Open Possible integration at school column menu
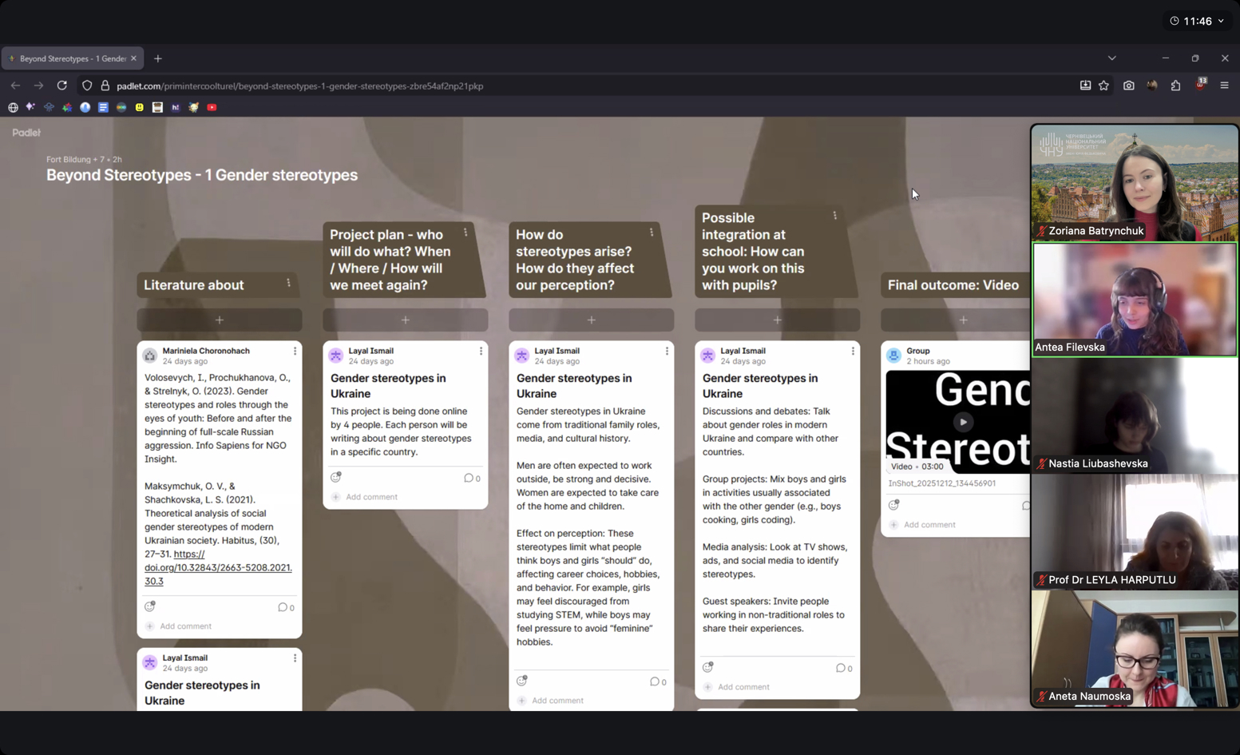 coord(835,216)
